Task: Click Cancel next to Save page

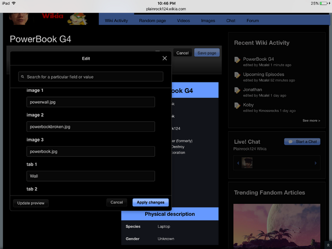Action: click(x=183, y=53)
